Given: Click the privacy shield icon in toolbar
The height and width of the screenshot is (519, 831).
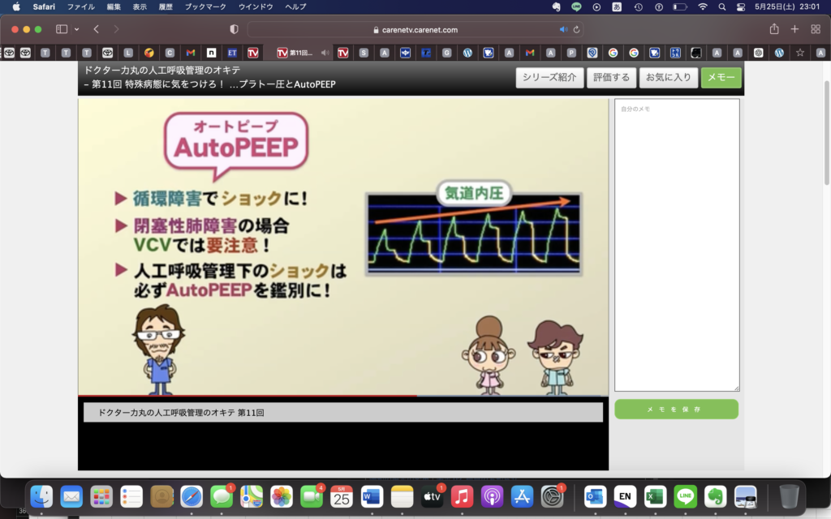Looking at the screenshot, I should click(x=235, y=29).
